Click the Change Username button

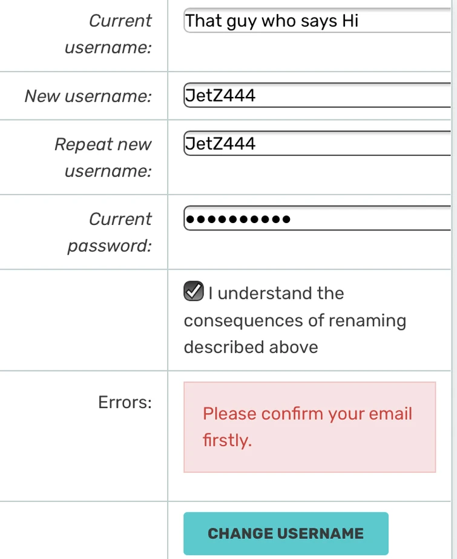tap(286, 534)
